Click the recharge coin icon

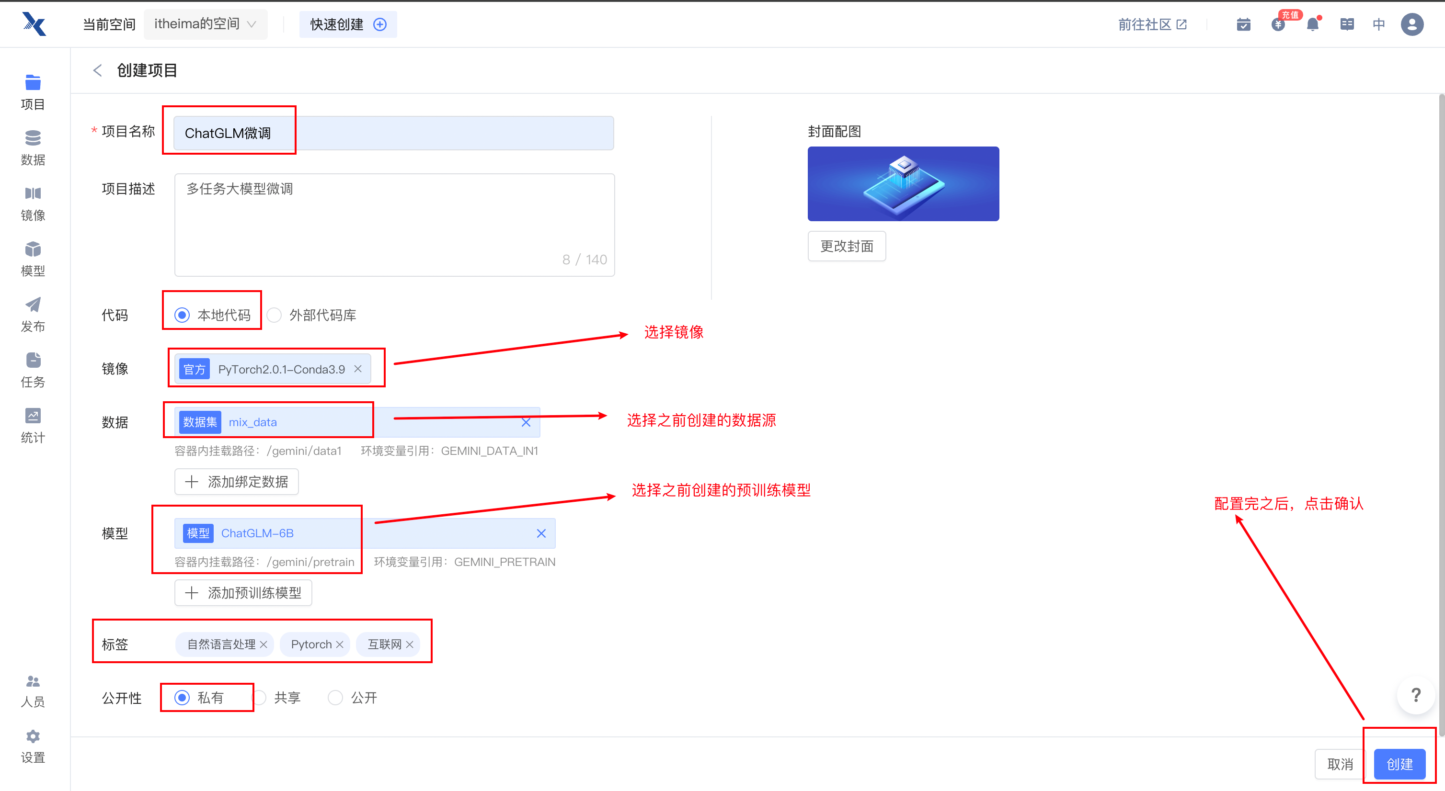pos(1278,25)
